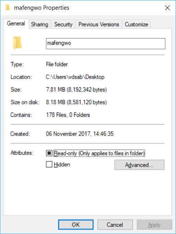Image resolution: width=176 pixels, height=234 pixels.
Task: Click the Created date value
Action: 80,134
